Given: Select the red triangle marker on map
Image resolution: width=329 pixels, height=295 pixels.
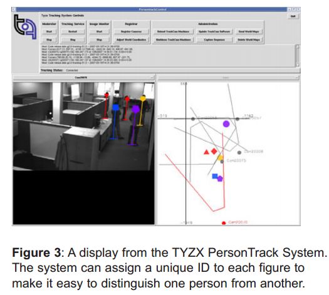Looking at the screenshot, I should tap(206, 152).
